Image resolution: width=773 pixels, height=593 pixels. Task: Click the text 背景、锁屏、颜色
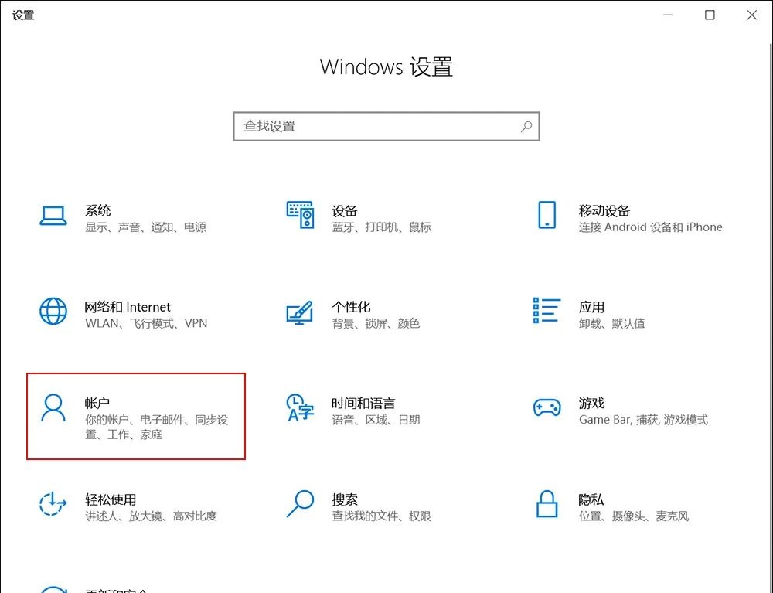click(376, 323)
